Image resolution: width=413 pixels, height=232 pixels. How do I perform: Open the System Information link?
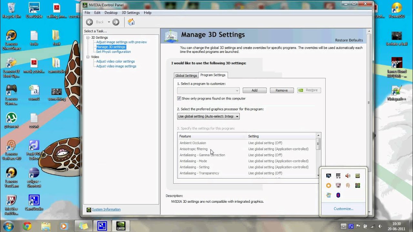click(106, 209)
